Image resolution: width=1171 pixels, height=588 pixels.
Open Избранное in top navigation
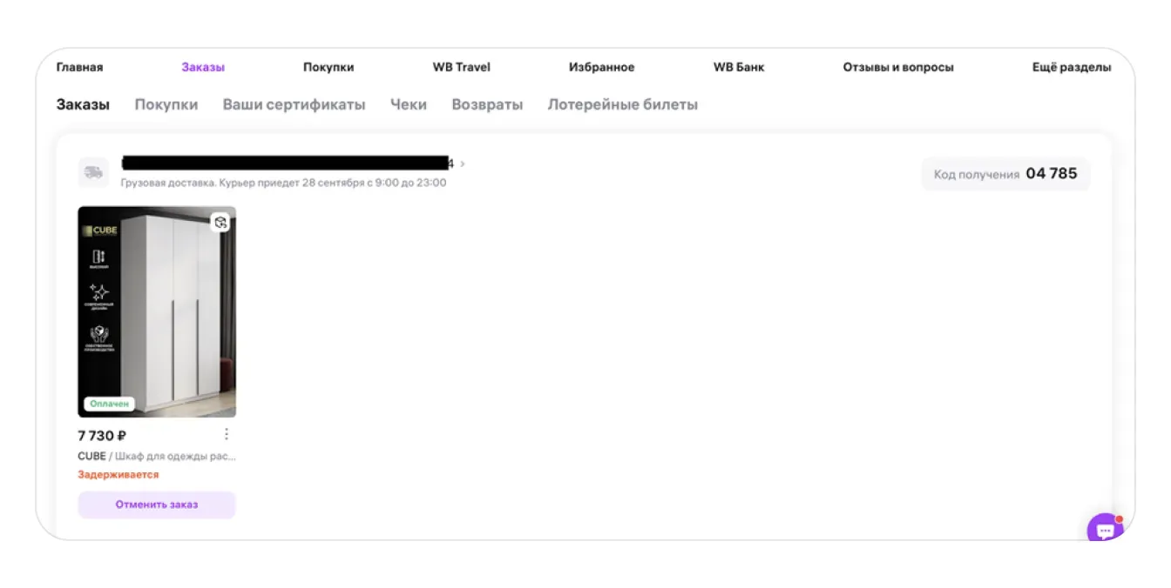pyautogui.click(x=601, y=67)
